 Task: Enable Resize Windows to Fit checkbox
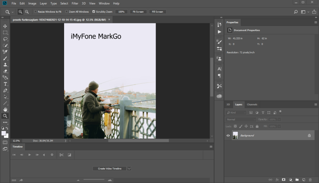35,11
